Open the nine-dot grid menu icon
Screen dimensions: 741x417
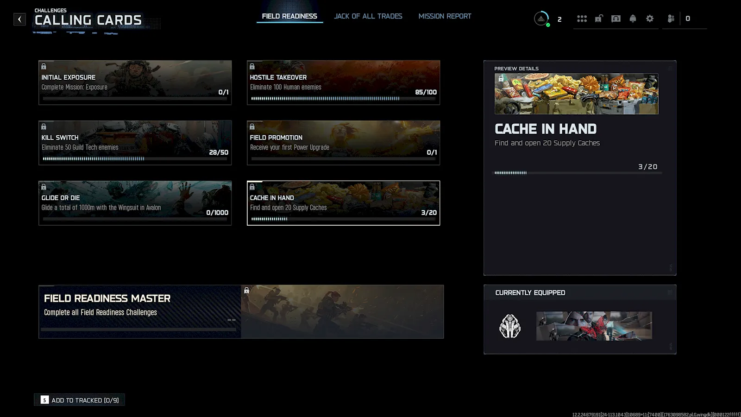[x=582, y=19]
